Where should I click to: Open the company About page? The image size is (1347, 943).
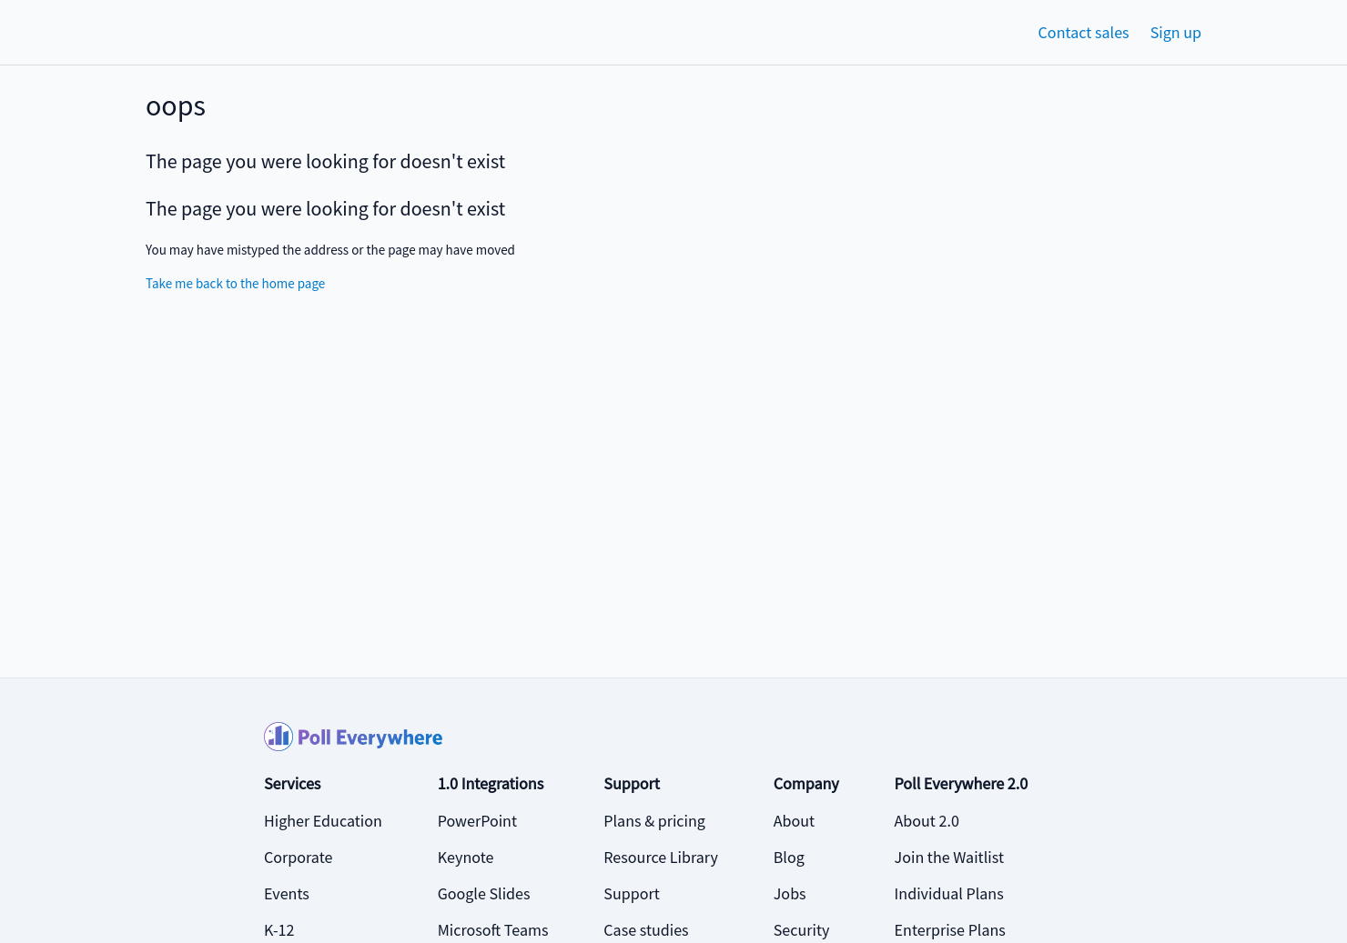[794, 821]
